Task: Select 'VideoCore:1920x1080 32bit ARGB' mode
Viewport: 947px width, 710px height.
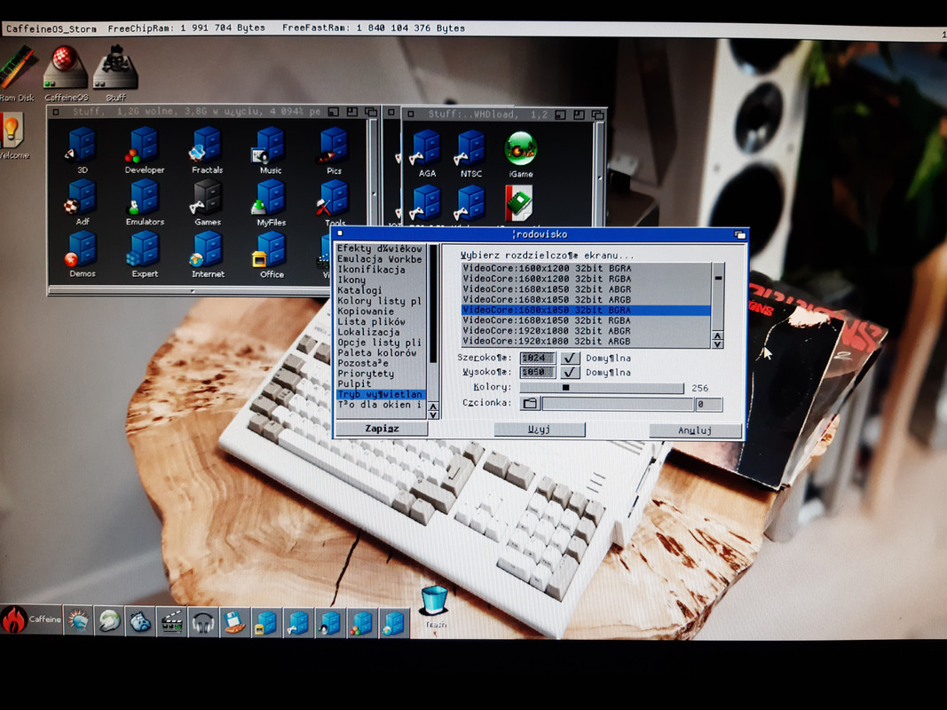Action: (x=585, y=341)
